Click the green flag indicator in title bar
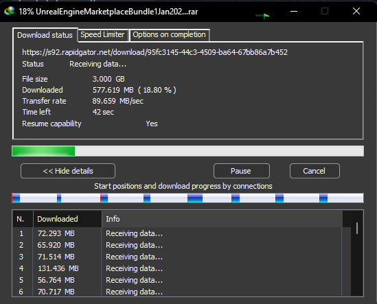Viewport: 377px width, 304px height. coord(266,16)
